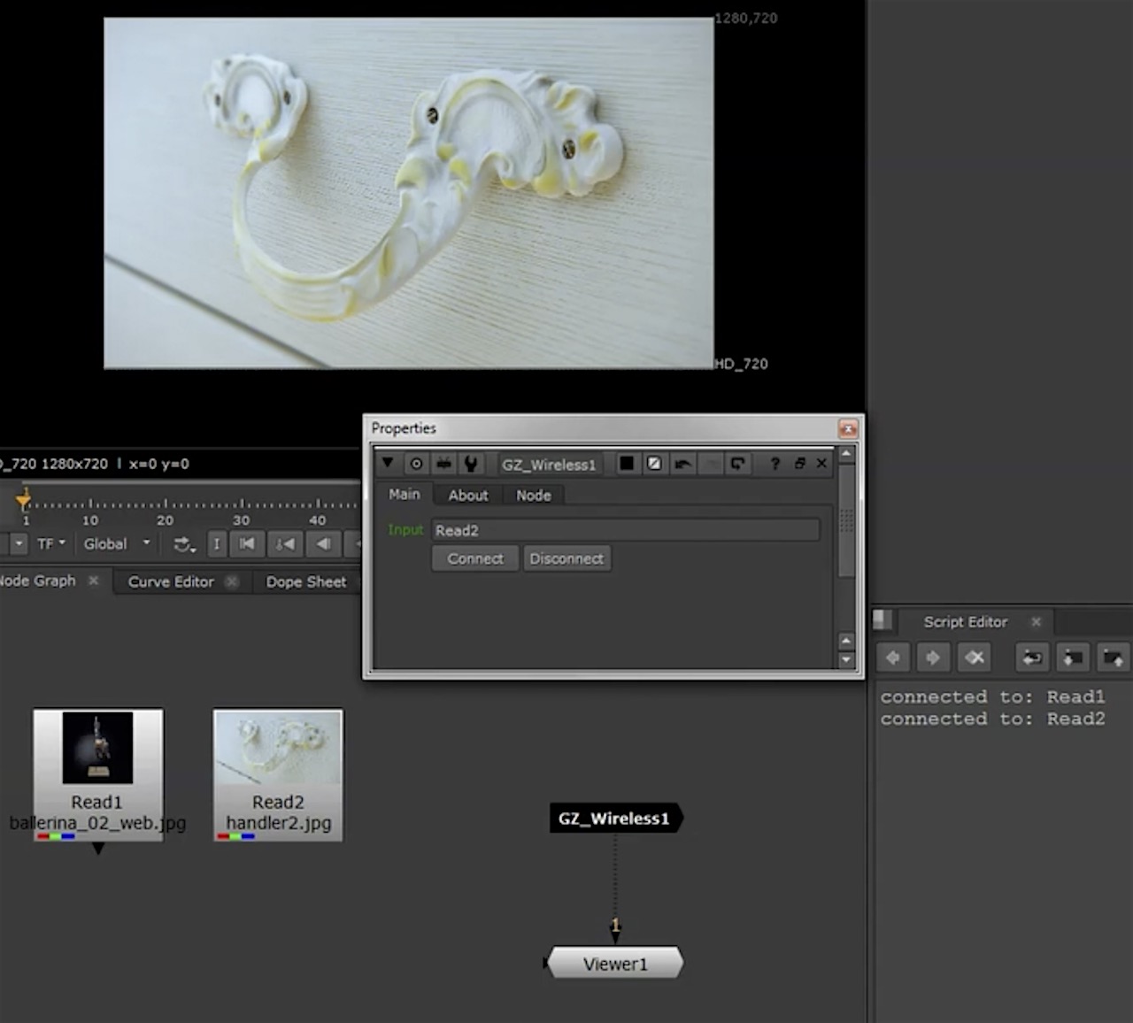Image resolution: width=1133 pixels, height=1023 pixels.
Task: Click the Input field containing Read2
Action: point(625,530)
